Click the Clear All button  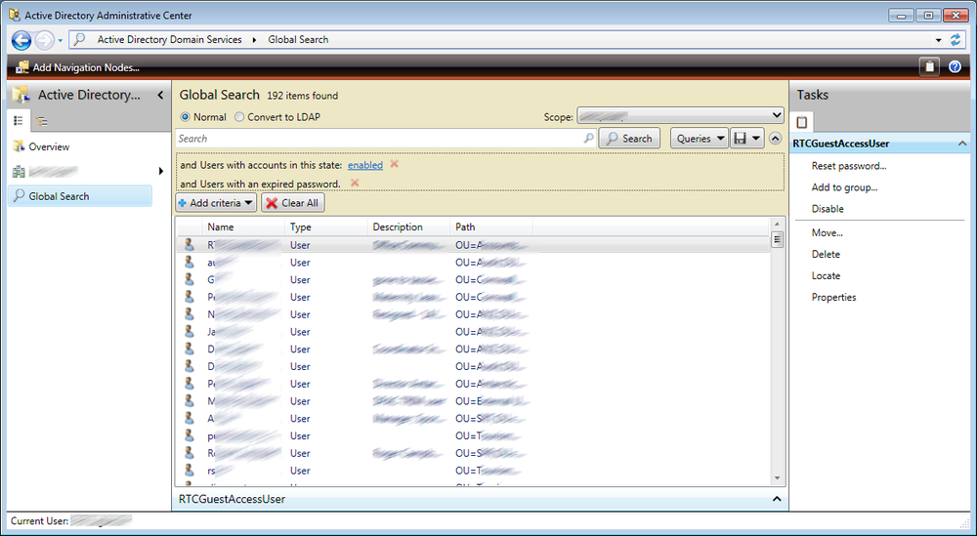pos(293,203)
